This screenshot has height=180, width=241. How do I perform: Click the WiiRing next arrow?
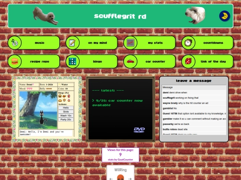[130, 179]
